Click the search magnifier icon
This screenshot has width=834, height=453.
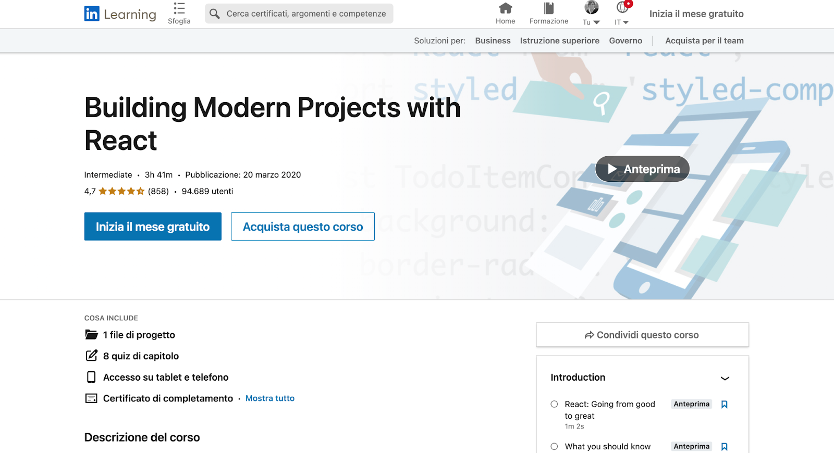(x=215, y=14)
